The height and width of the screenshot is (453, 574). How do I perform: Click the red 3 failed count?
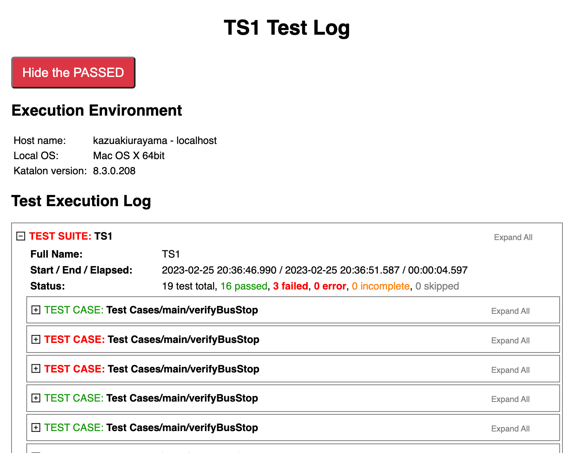(x=291, y=286)
